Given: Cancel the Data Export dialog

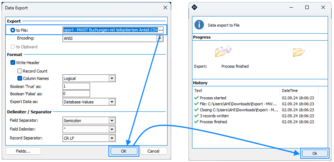Looking at the screenshot, I should click(x=154, y=151).
